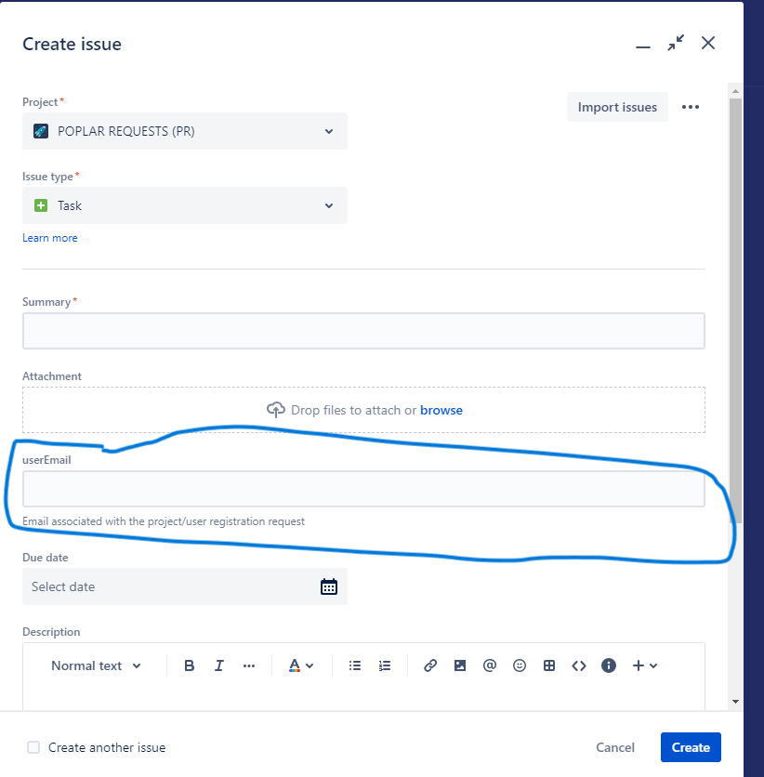Insert a bulleted list in the description
This screenshot has height=777, width=764.
click(x=354, y=665)
